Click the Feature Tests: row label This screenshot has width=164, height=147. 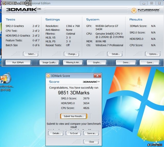click(x=14, y=41)
